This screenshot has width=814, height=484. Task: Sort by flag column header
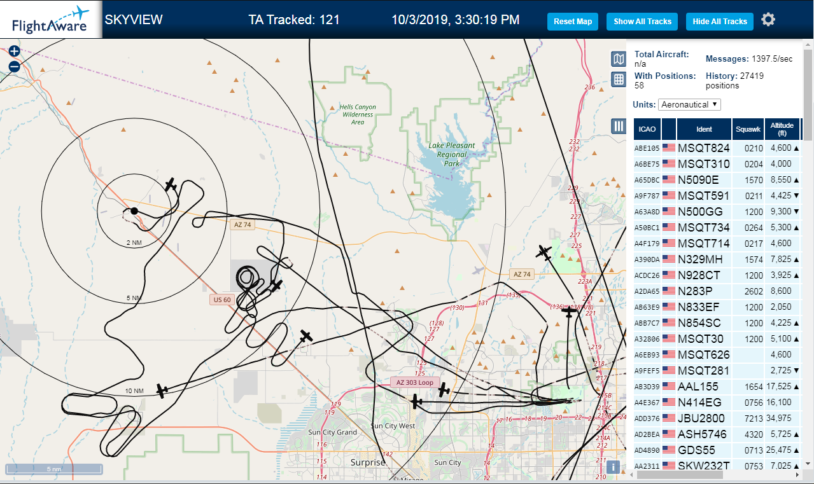[x=669, y=129]
